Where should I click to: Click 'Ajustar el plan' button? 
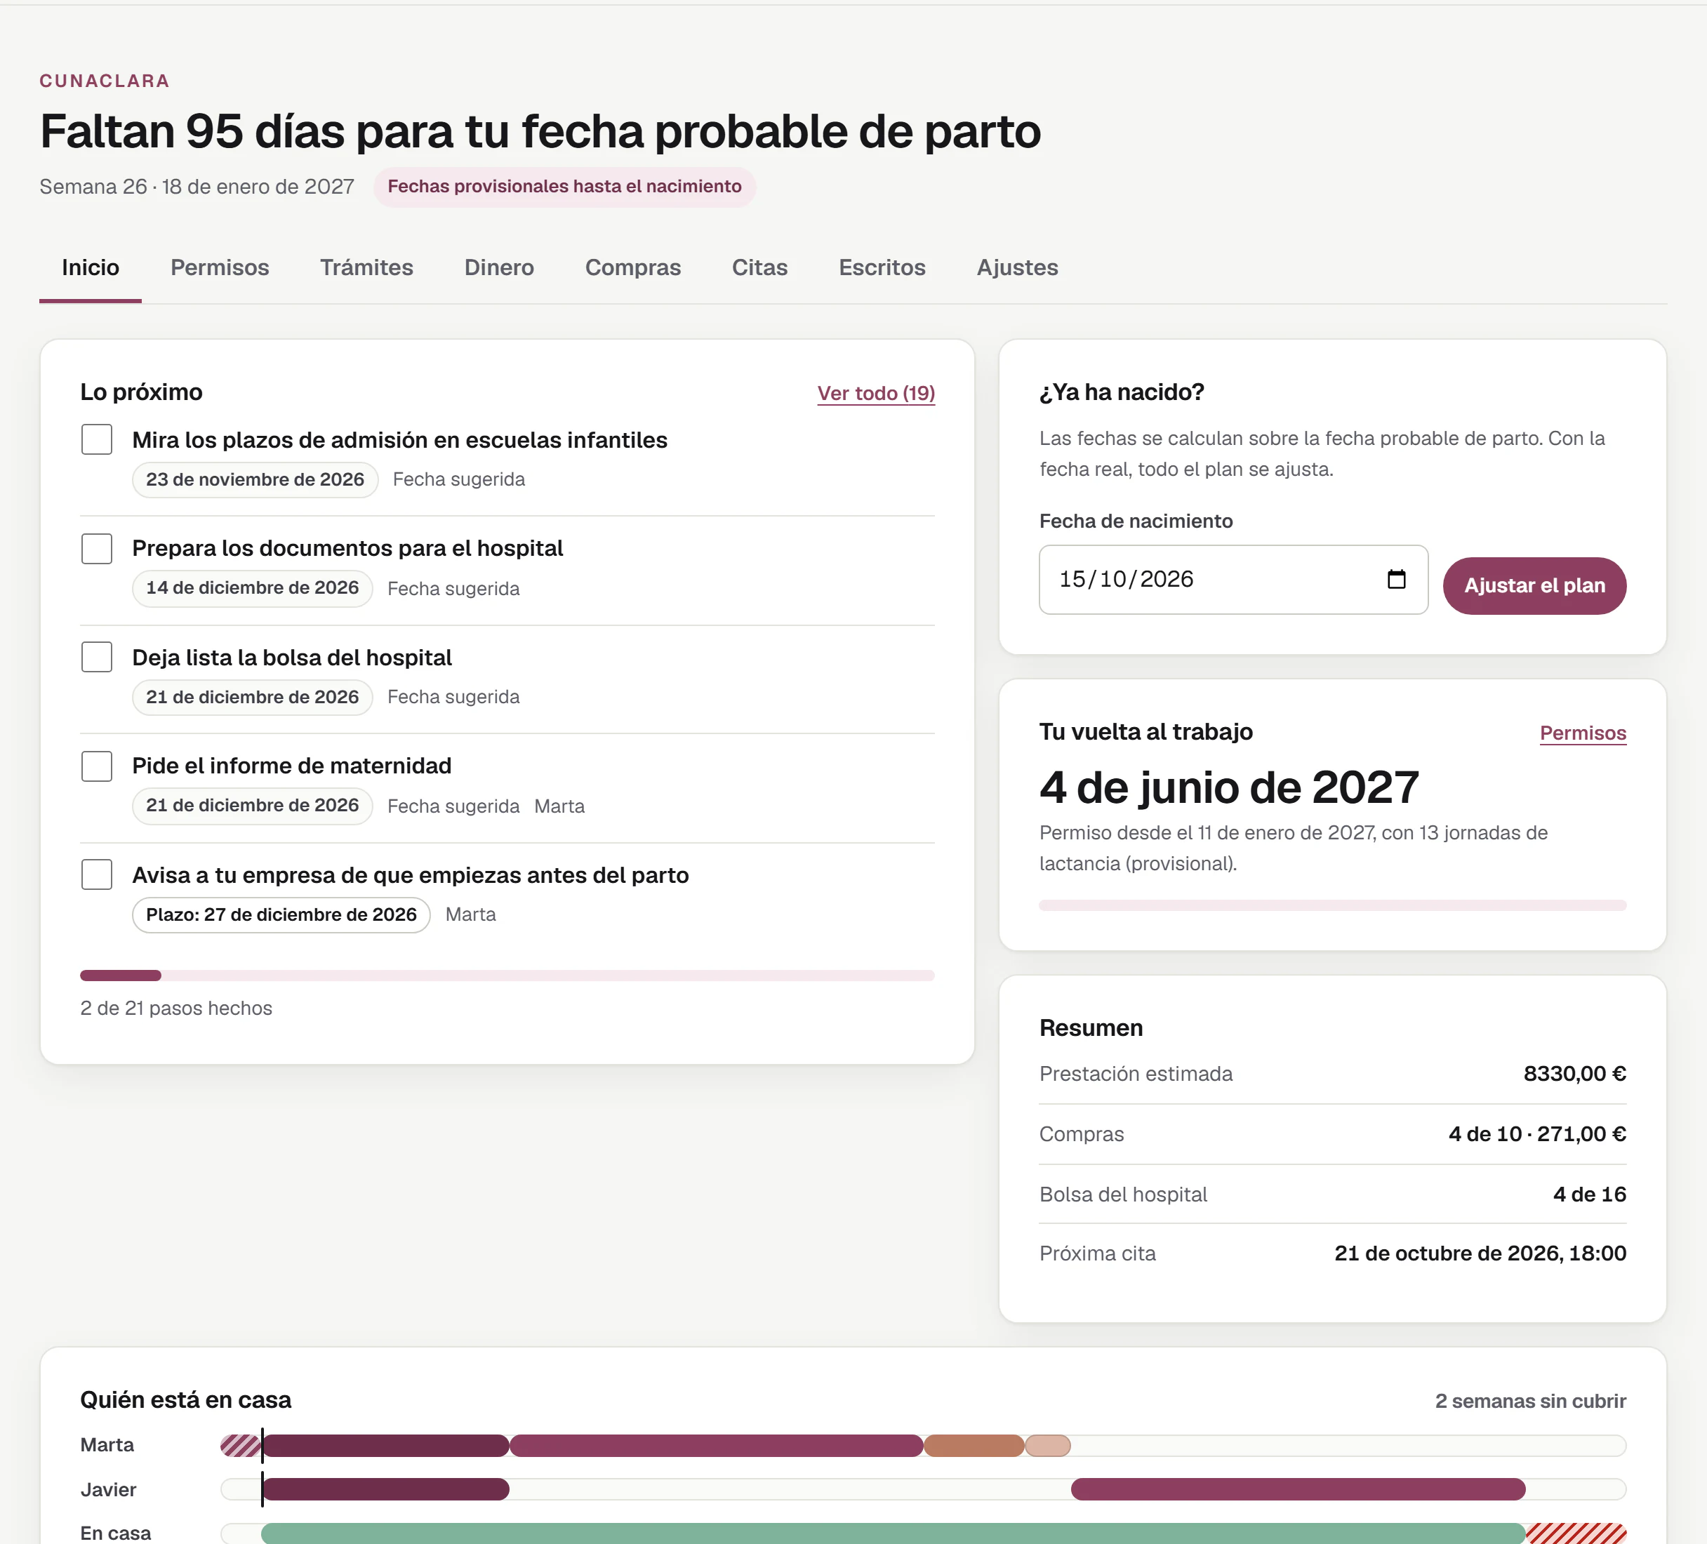pyautogui.click(x=1534, y=586)
